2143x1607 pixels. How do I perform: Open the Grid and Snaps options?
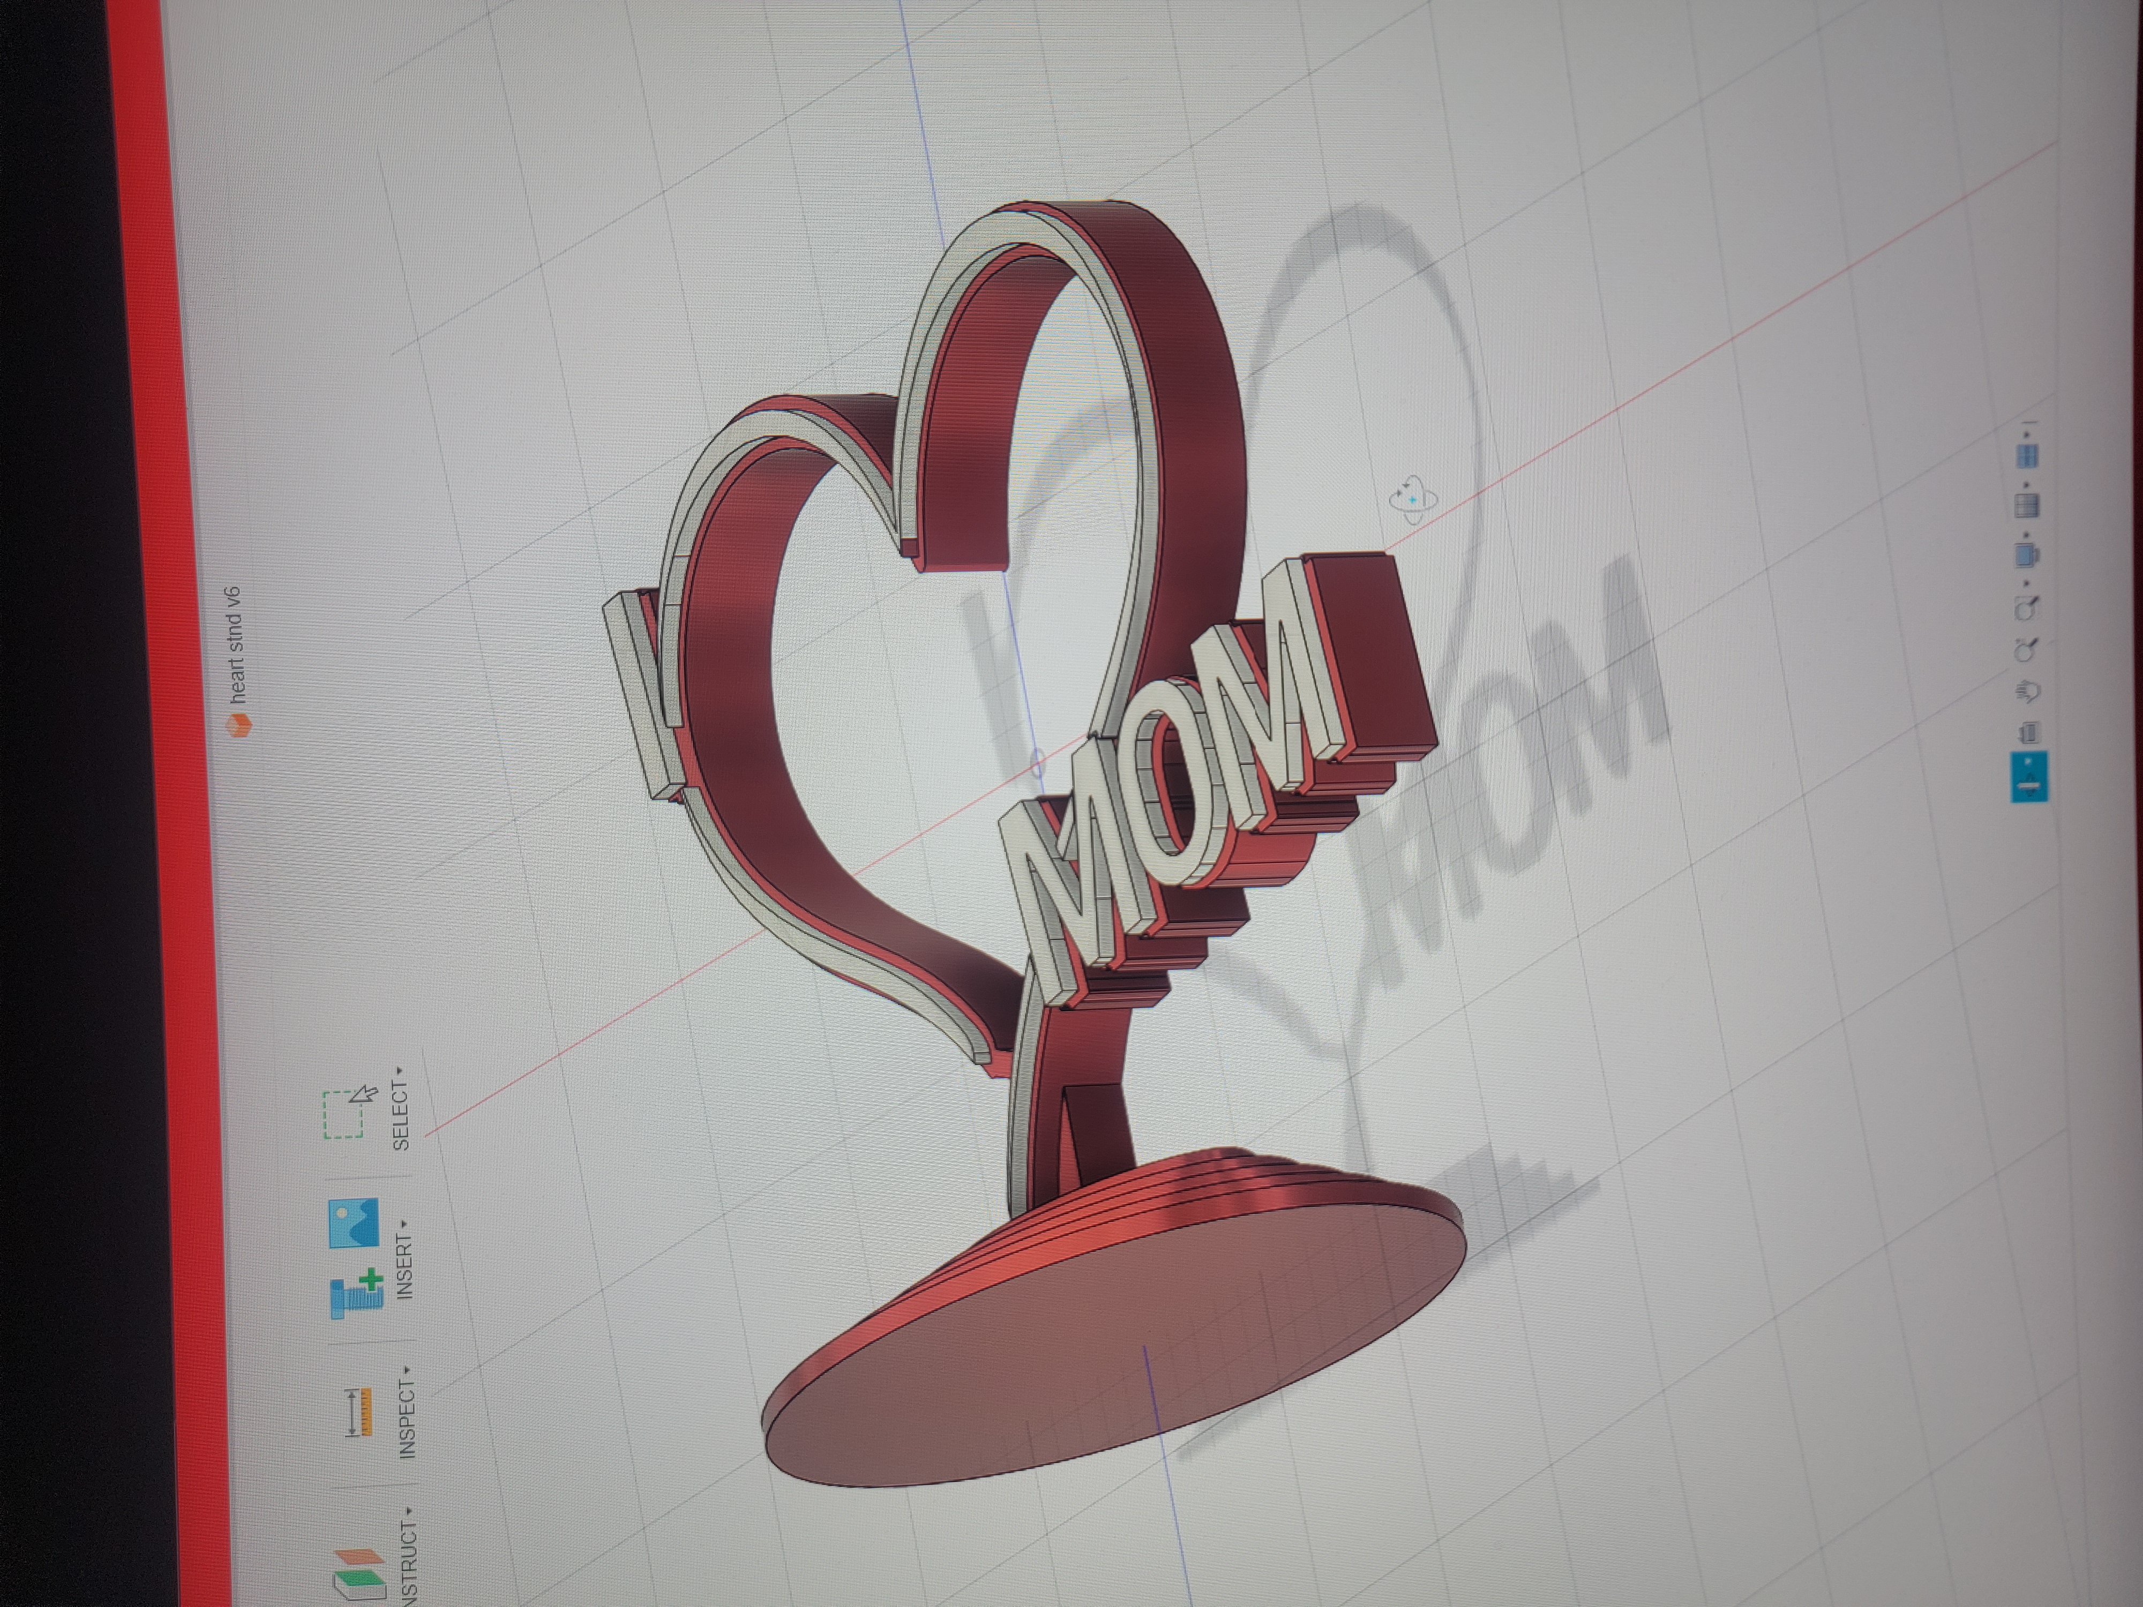pyautogui.click(x=2026, y=505)
